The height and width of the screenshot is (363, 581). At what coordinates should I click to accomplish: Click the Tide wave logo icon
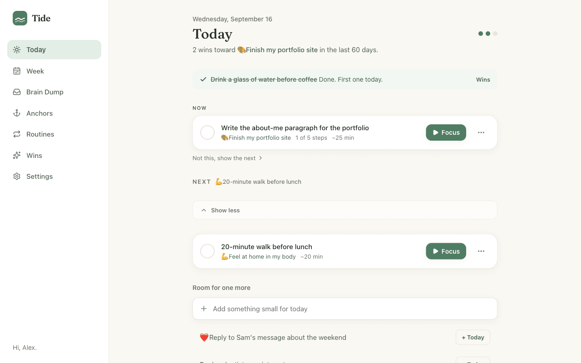20,18
